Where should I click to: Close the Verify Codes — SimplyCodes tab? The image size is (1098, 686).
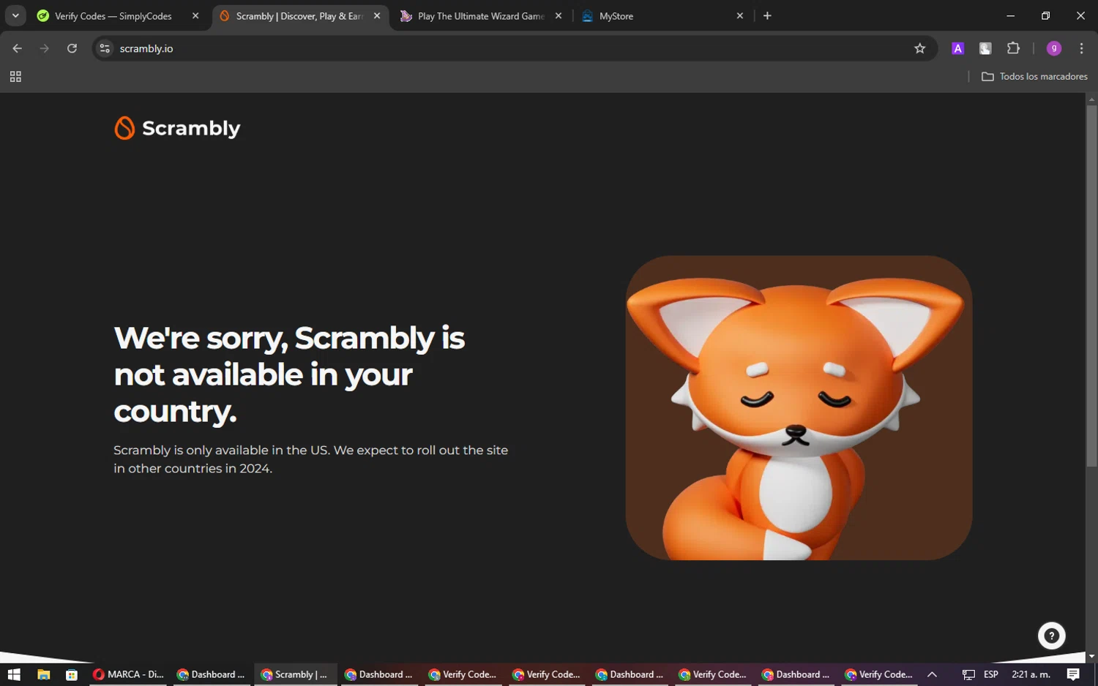pos(195,15)
